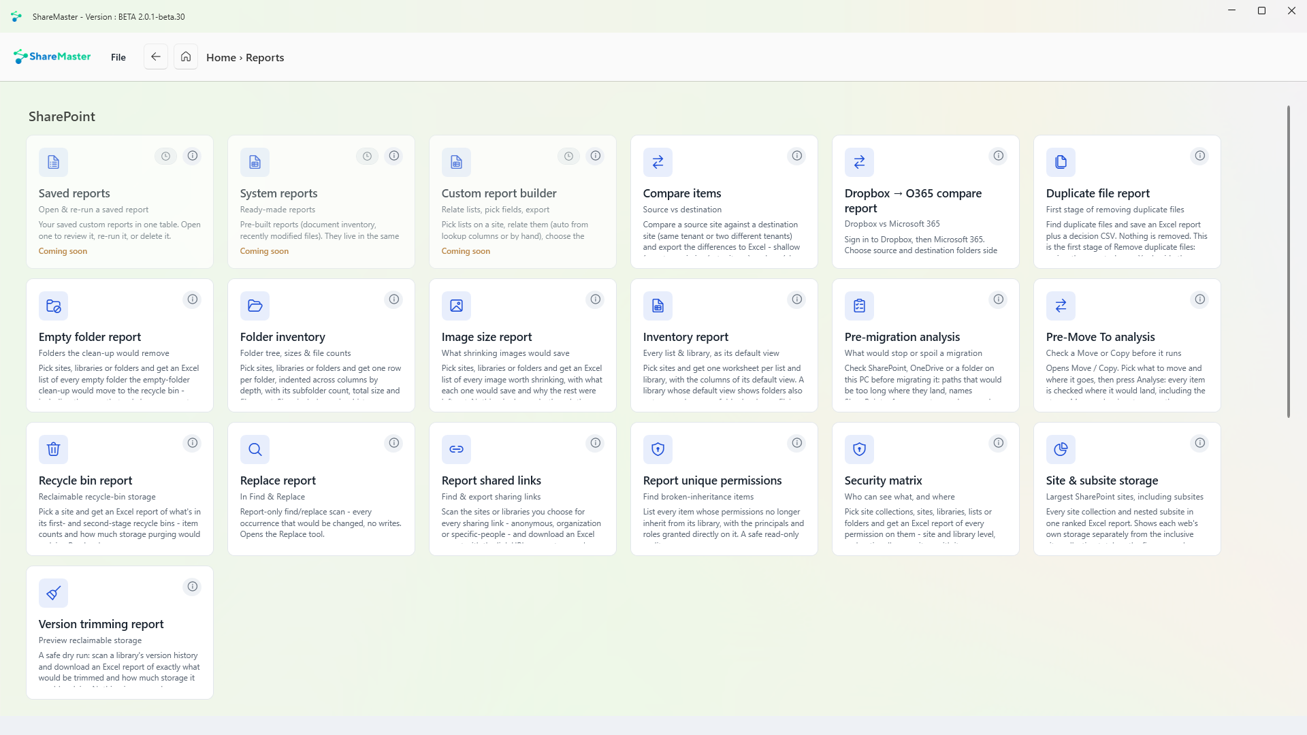The height and width of the screenshot is (735, 1307).
Task: Show info for Dropbox → O365 compare report
Action: [998, 156]
